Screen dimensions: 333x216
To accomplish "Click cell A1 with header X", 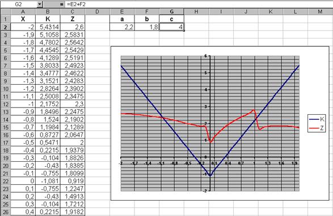I will tap(23, 19).
